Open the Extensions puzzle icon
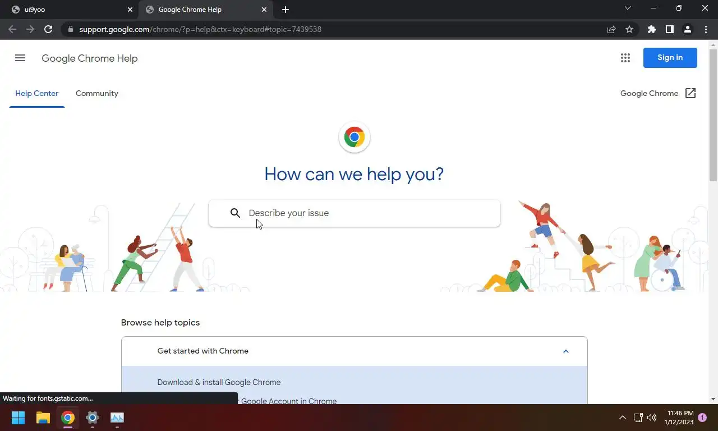The height and width of the screenshot is (431, 718). point(651,29)
